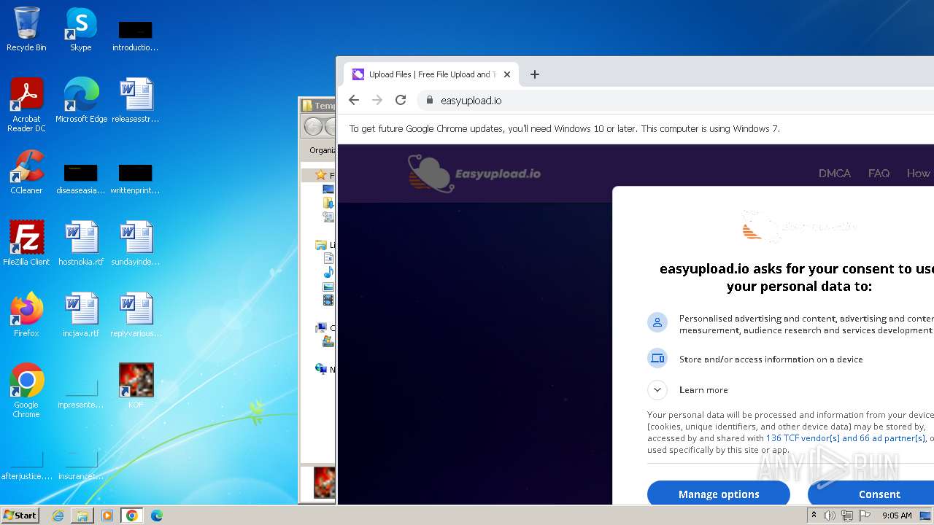The image size is (934, 525).
Task: Open the Windows Start menu
Action: click(20, 516)
